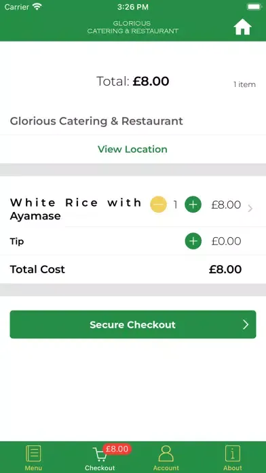Select the White Rice with Ayamase item name
Screen dimensions: 266x473
tap(75, 209)
